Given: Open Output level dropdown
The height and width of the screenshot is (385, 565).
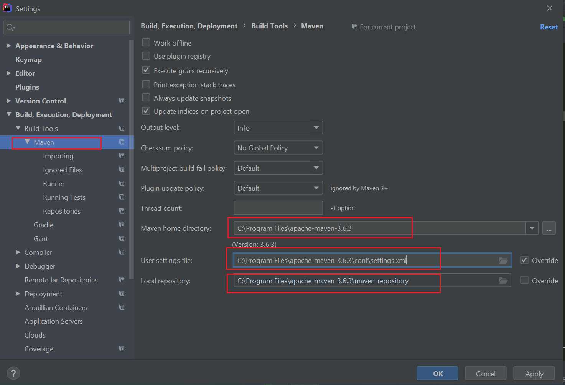Looking at the screenshot, I should click(278, 128).
